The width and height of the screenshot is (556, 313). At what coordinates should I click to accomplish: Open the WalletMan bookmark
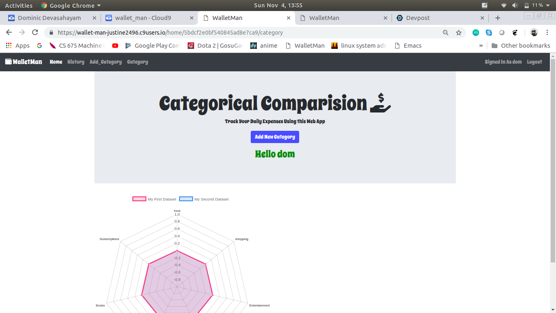coord(305,46)
